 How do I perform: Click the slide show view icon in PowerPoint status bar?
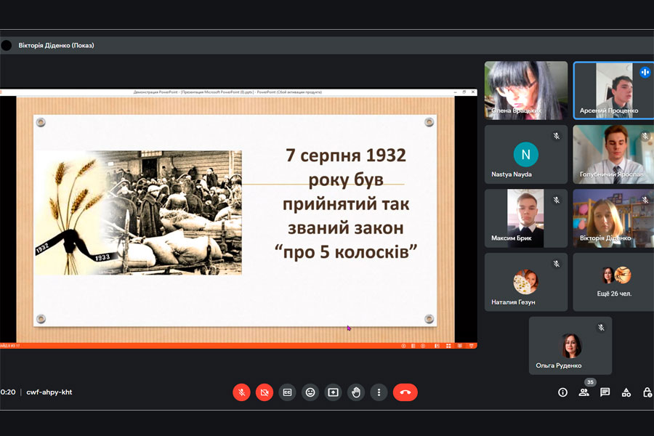[x=471, y=346]
